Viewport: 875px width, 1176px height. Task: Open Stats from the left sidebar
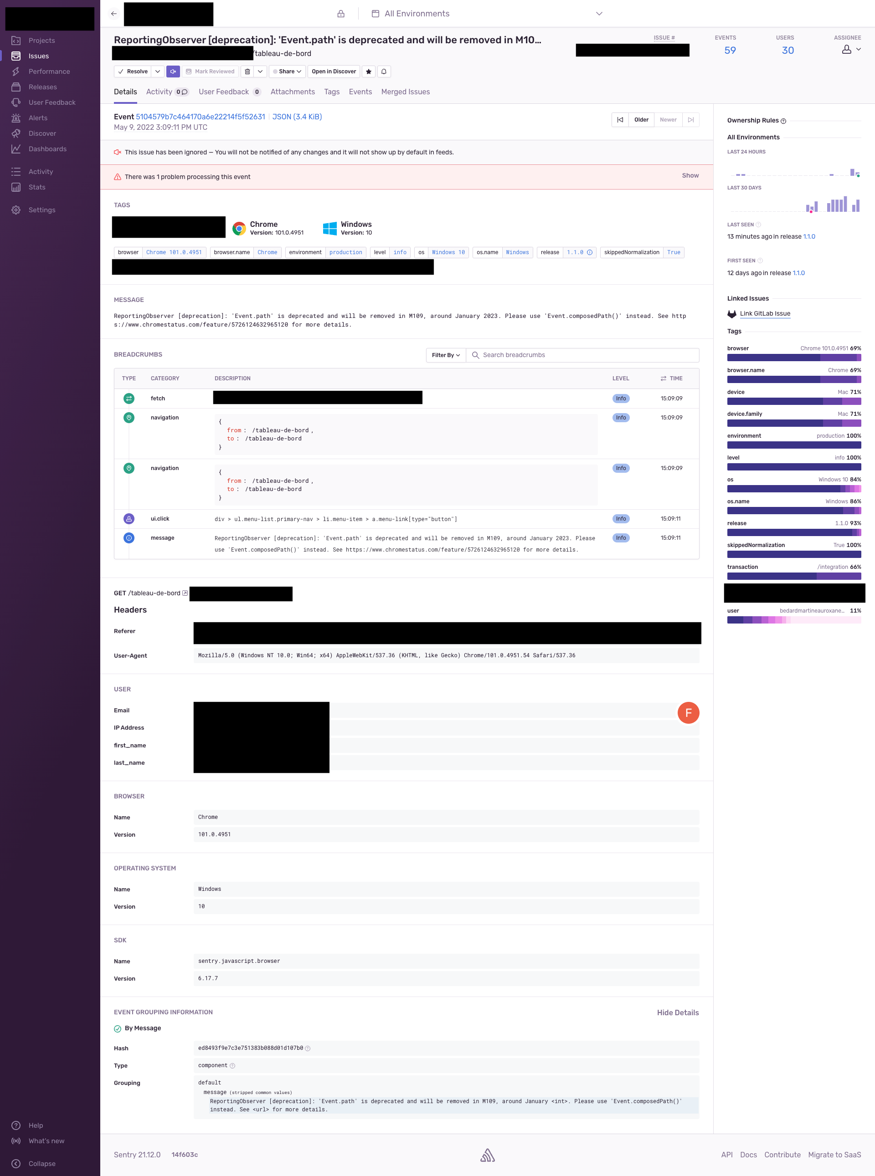pyautogui.click(x=36, y=187)
